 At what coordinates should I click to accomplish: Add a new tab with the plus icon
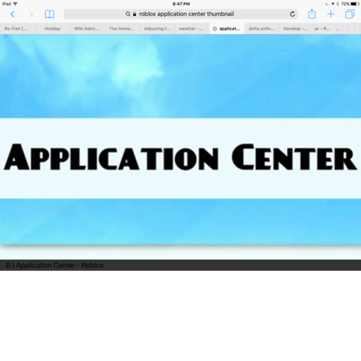pos(331,14)
